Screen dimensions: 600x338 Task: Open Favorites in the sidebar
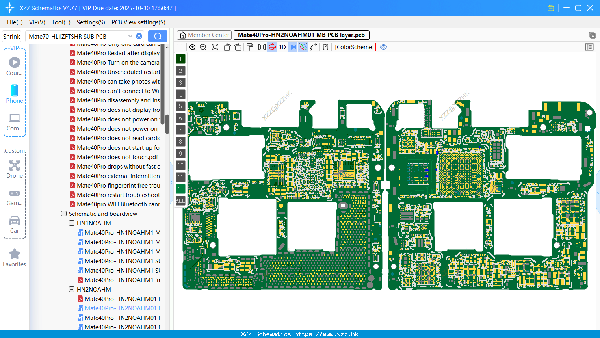point(15,258)
